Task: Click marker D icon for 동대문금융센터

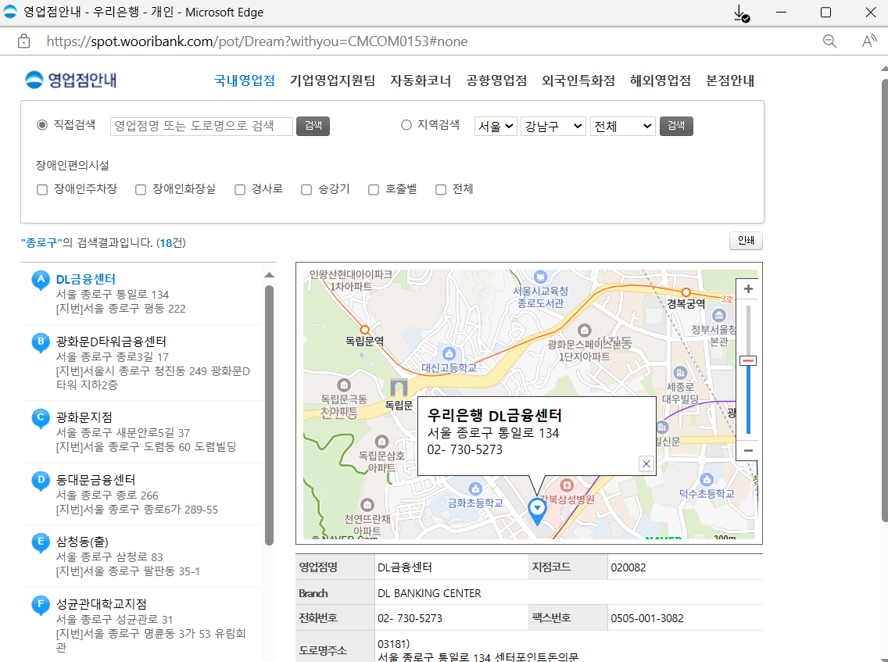Action: pyautogui.click(x=40, y=481)
